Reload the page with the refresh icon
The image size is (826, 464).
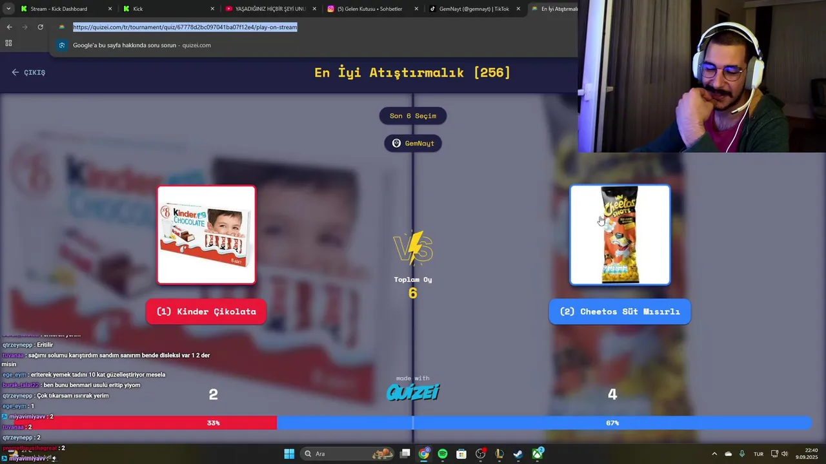(40, 27)
